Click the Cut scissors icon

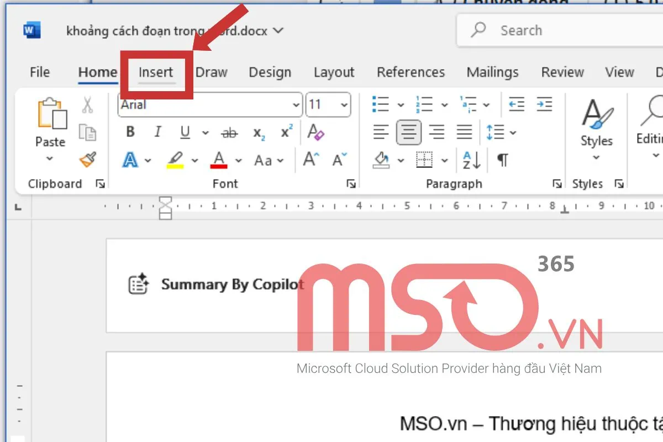click(x=87, y=104)
